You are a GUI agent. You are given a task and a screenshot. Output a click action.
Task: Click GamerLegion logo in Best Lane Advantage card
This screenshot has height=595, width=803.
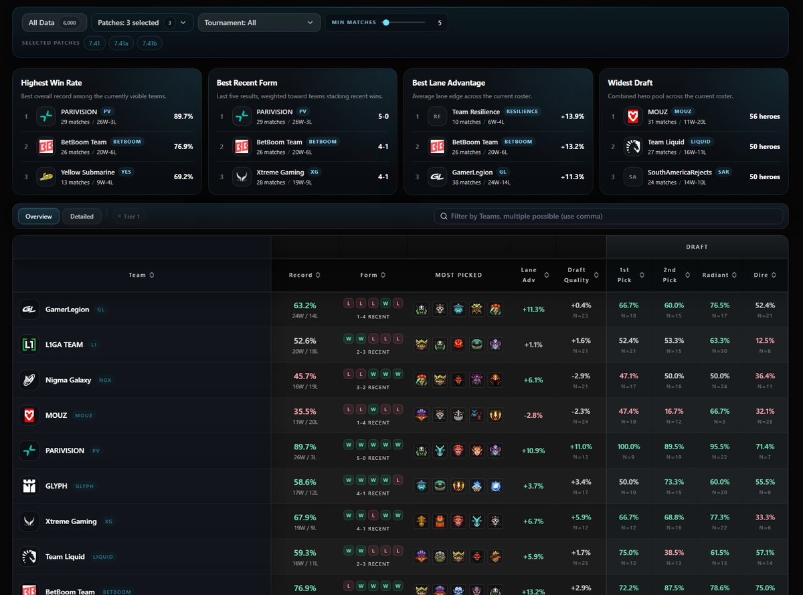click(x=437, y=176)
